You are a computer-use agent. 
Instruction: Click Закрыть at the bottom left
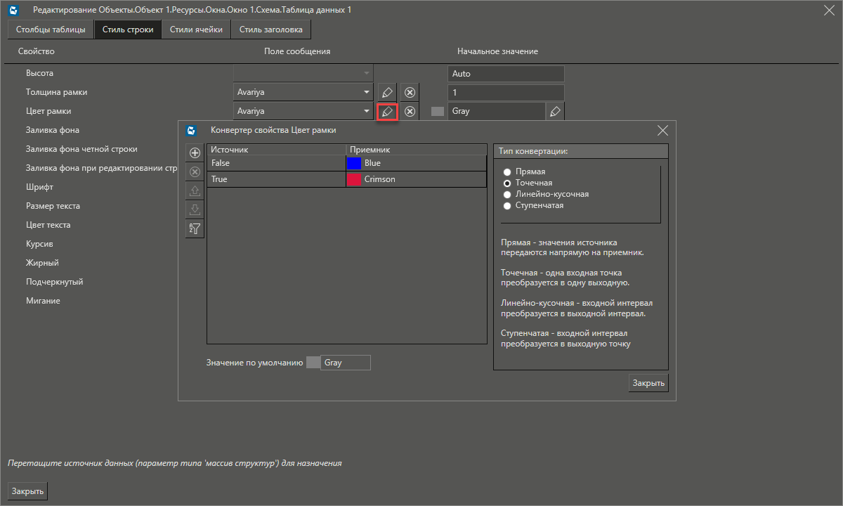(27, 491)
